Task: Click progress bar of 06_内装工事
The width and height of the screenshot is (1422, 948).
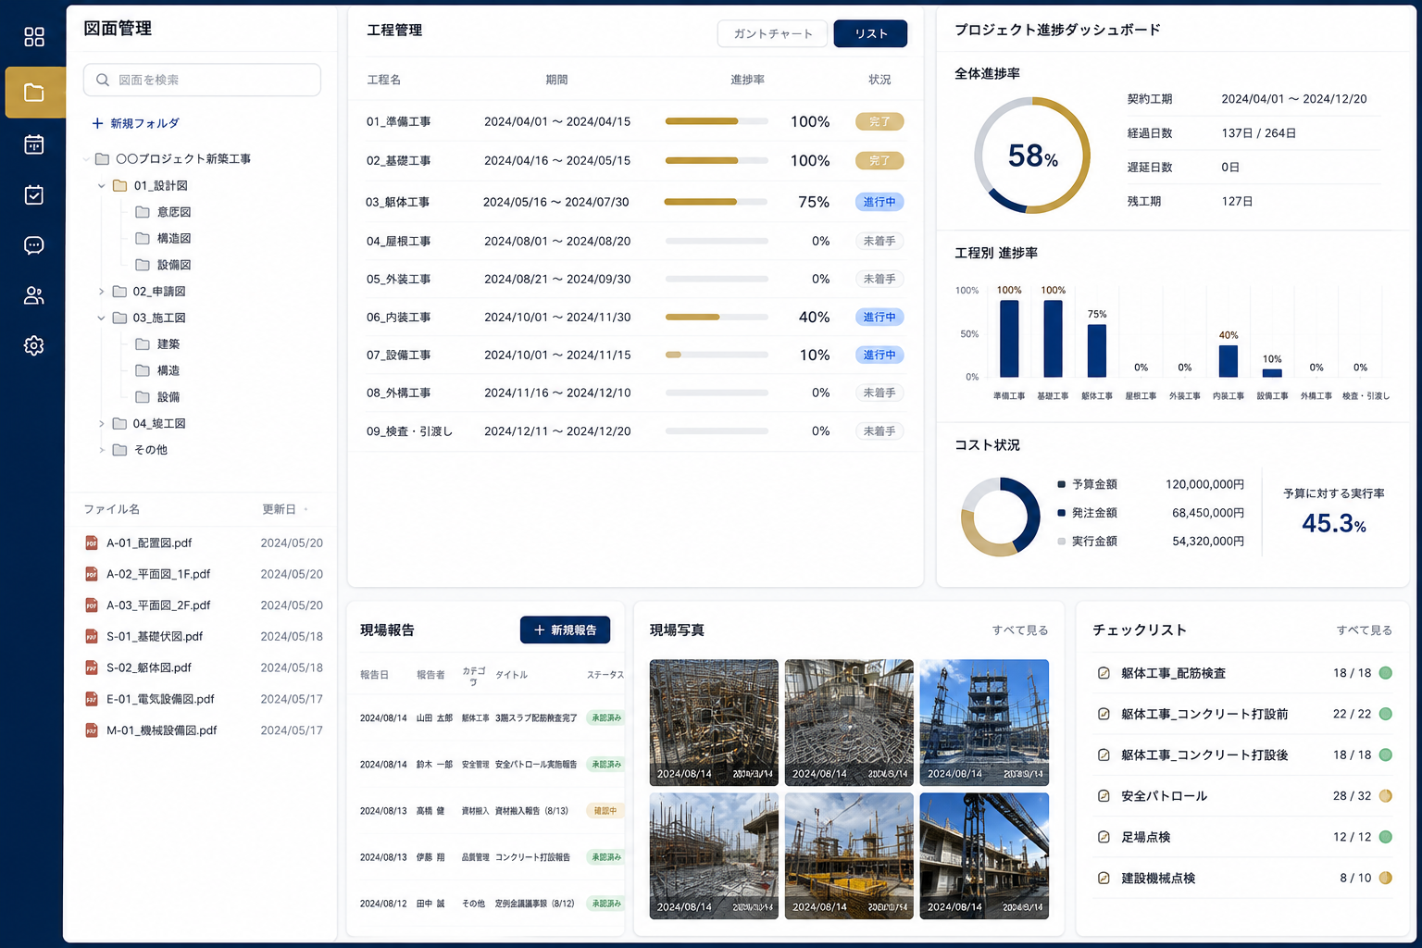Action: tap(717, 318)
